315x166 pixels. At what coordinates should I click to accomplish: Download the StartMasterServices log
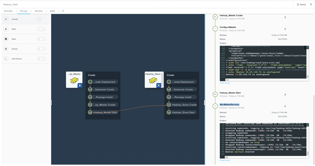point(285,106)
